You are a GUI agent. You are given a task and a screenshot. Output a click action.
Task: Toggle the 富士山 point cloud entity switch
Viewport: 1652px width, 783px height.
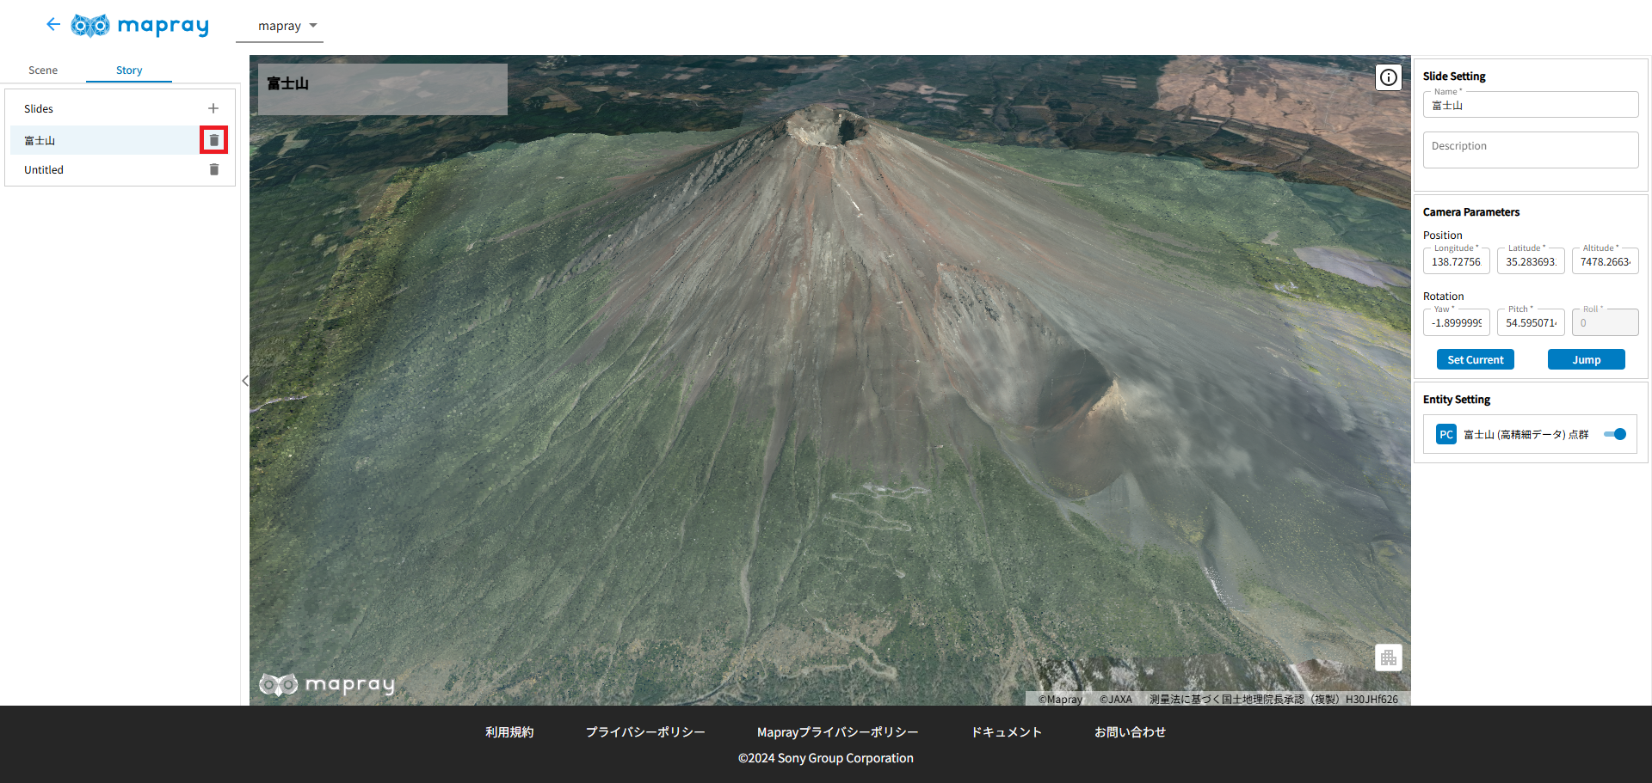(1615, 435)
